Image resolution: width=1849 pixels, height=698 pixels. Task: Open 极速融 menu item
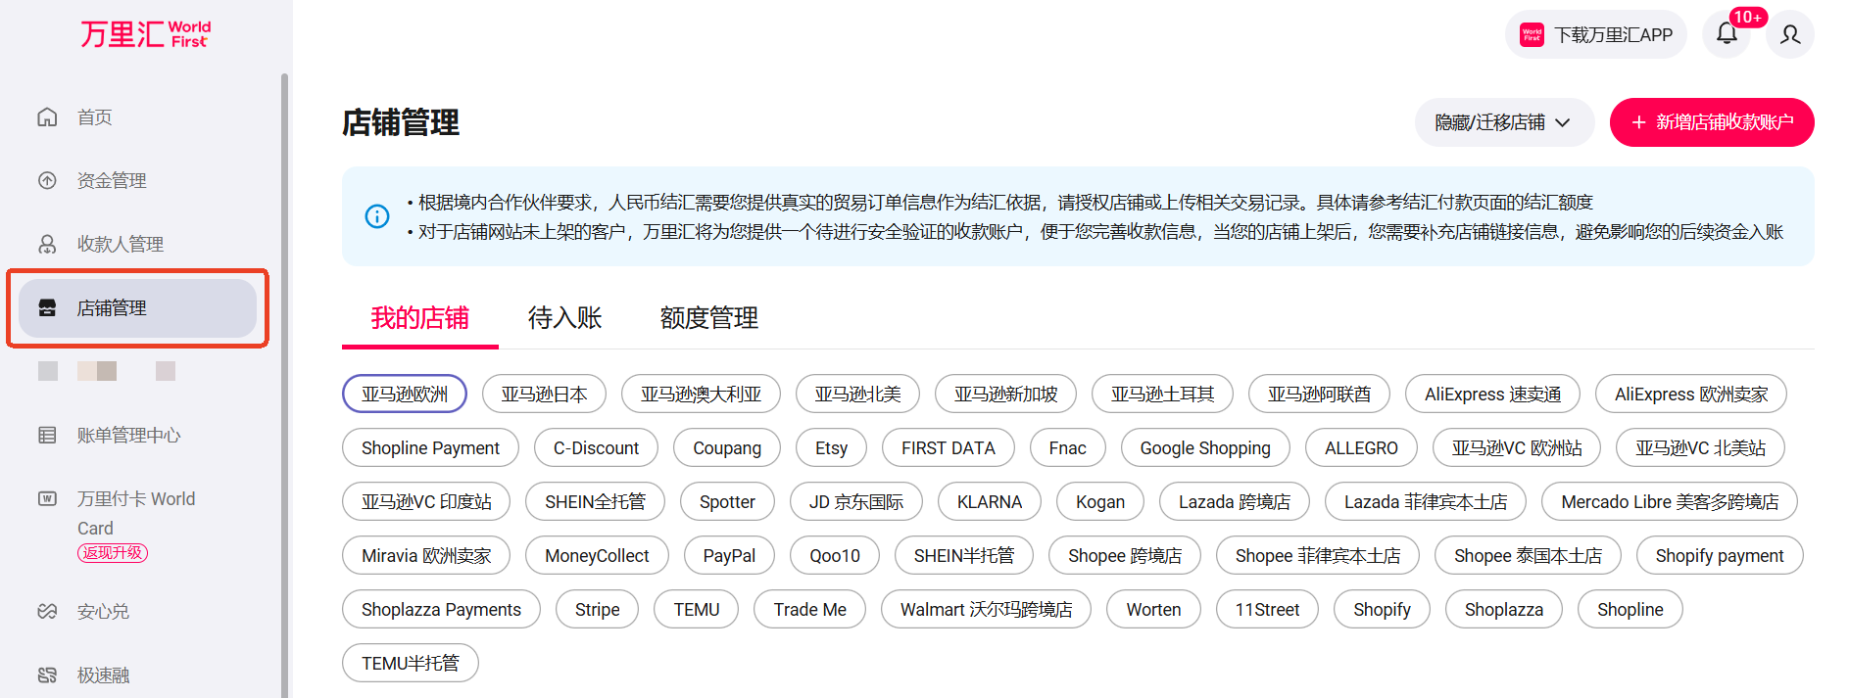click(x=103, y=675)
